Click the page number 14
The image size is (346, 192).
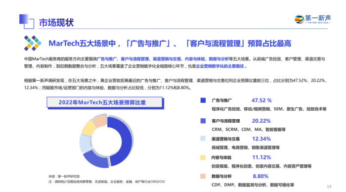pyautogui.click(x=329, y=187)
